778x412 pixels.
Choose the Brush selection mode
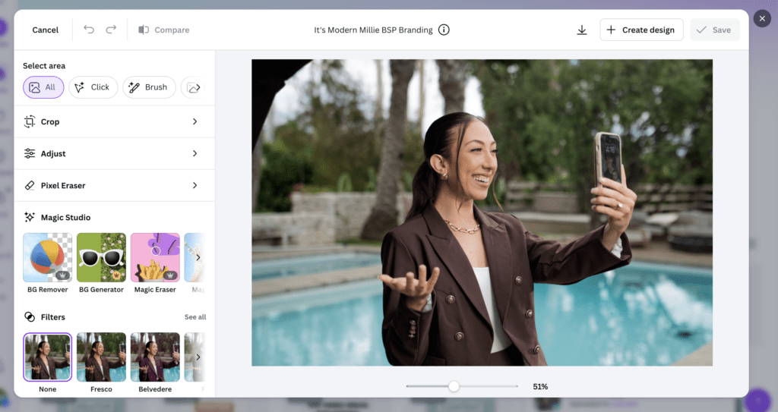149,87
